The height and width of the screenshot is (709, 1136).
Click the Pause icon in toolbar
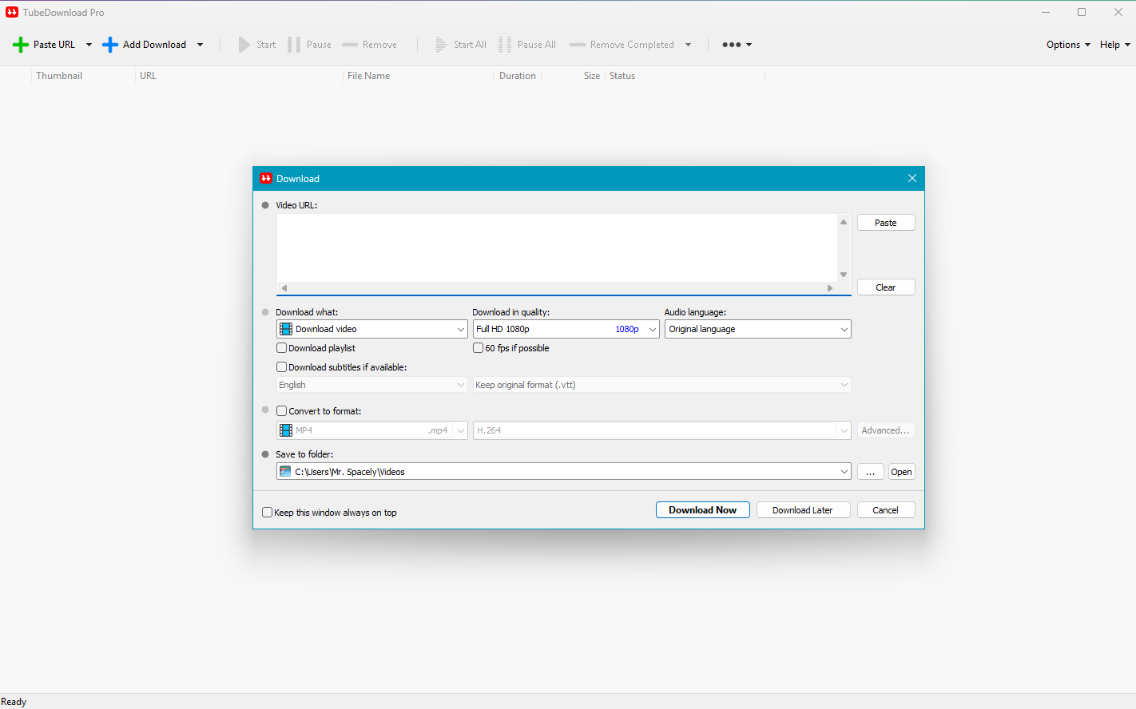(294, 45)
